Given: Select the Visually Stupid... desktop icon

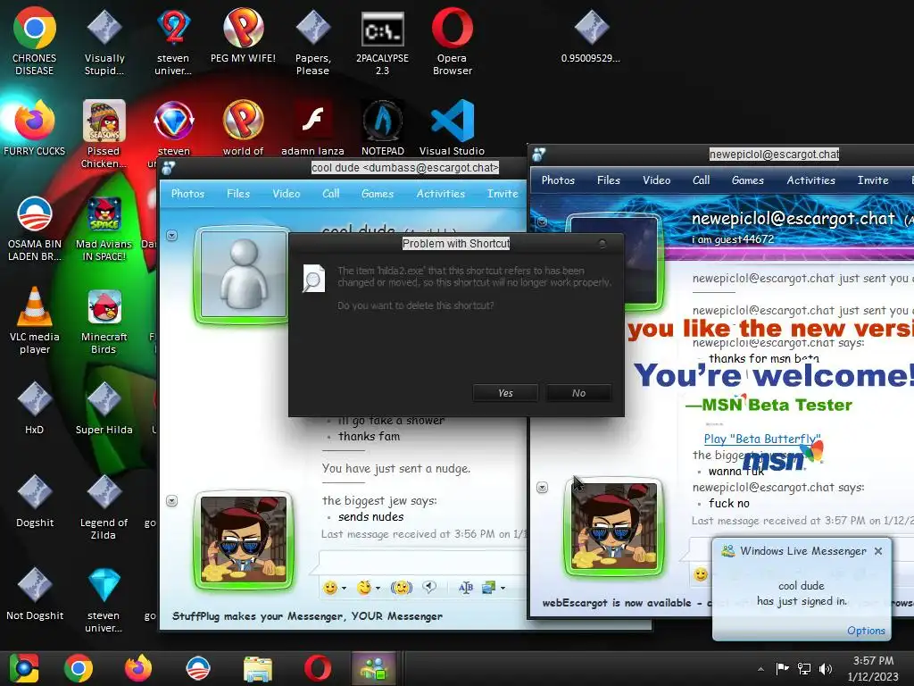Looking at the screenshot, I should tap(104, 41).
